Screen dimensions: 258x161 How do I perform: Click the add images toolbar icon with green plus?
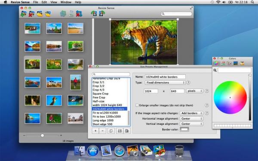(24, 14)
